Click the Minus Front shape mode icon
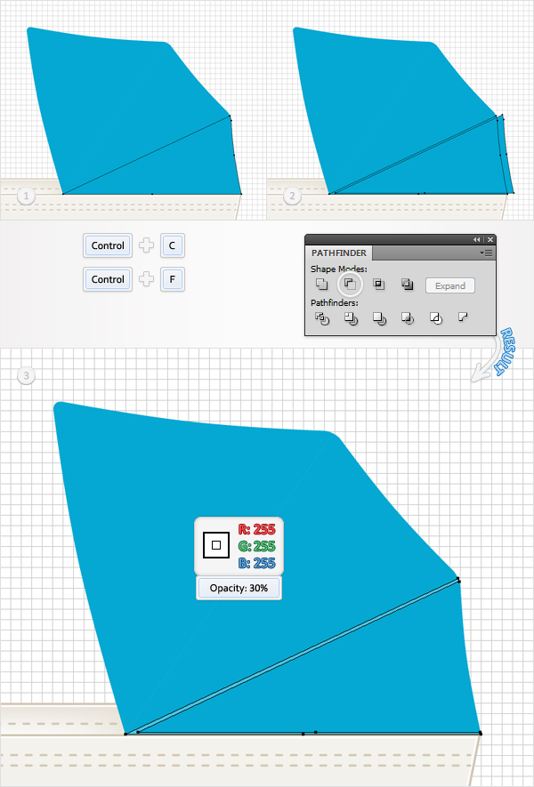Screen dimensions: 534x787 [350, 285]
